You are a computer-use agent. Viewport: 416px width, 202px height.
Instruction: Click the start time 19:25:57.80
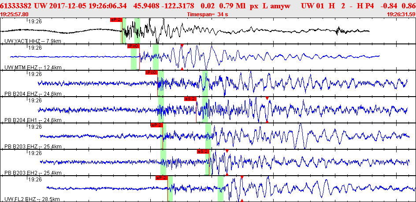tap(15, 14)
